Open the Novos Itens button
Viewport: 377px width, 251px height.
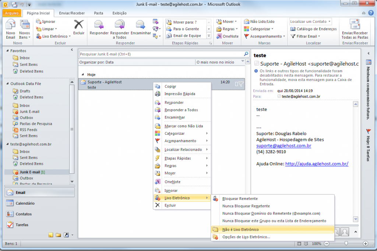[x=25, y=29]
